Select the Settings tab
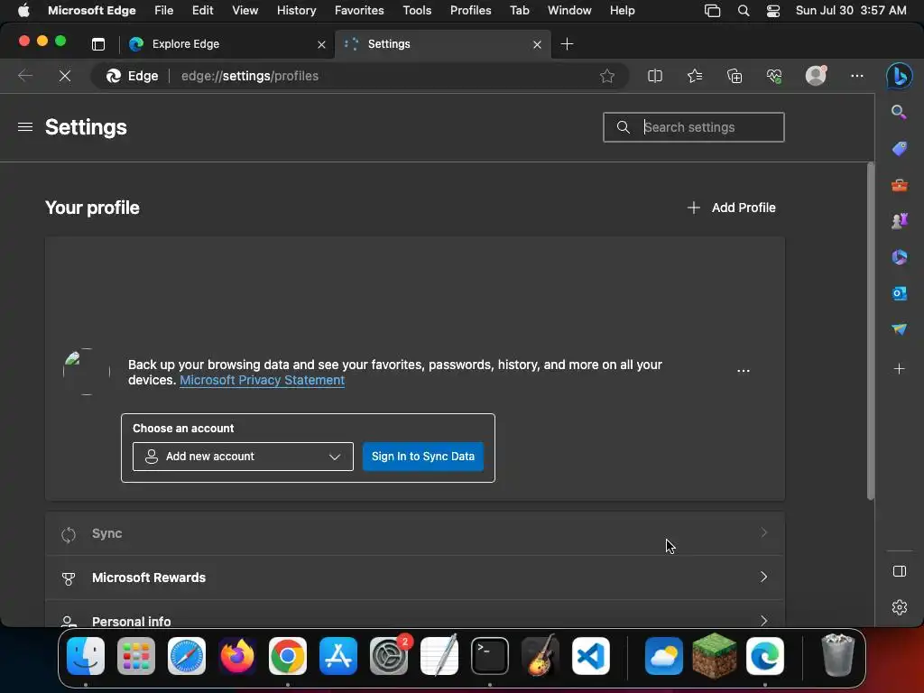 442,44
